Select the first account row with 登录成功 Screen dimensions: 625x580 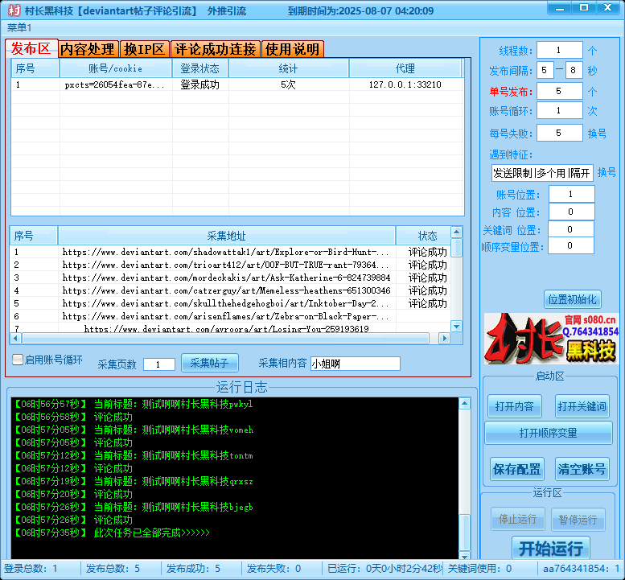coord(199,84)
